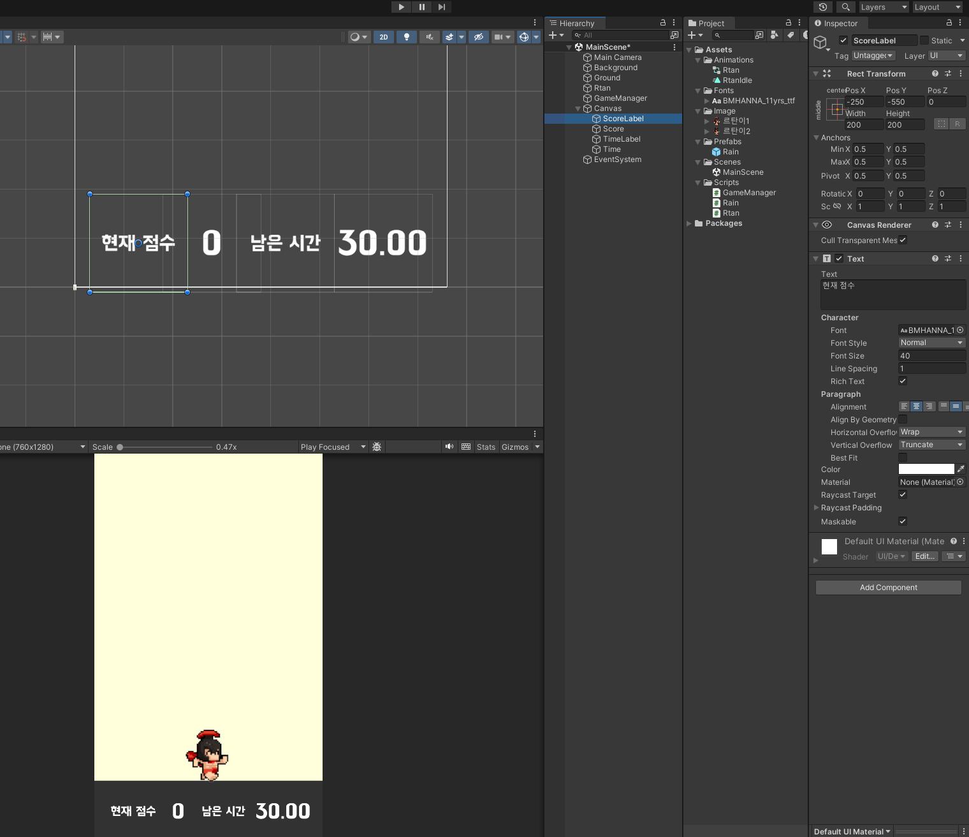Disable the Text component checkbox
This screenshot has height=837, width=969.
(x=839, y=258)
